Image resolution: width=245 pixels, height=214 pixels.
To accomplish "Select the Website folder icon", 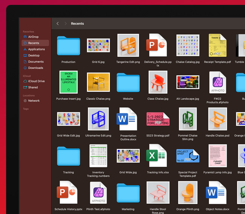I will (128, 82).
